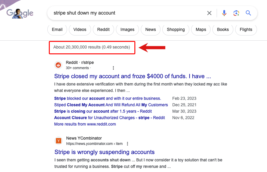Click the Reddit result snippet about extensive verification

[x=140, y=87]
